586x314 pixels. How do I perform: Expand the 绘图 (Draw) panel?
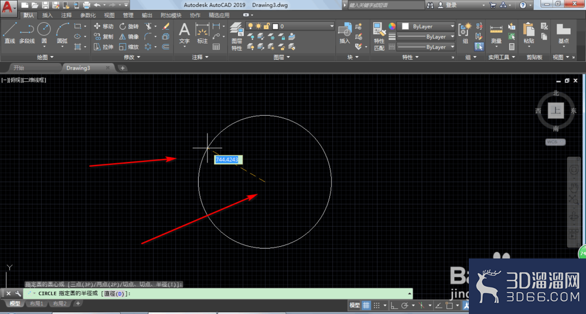pyautogui.click(x=45, y=57)
